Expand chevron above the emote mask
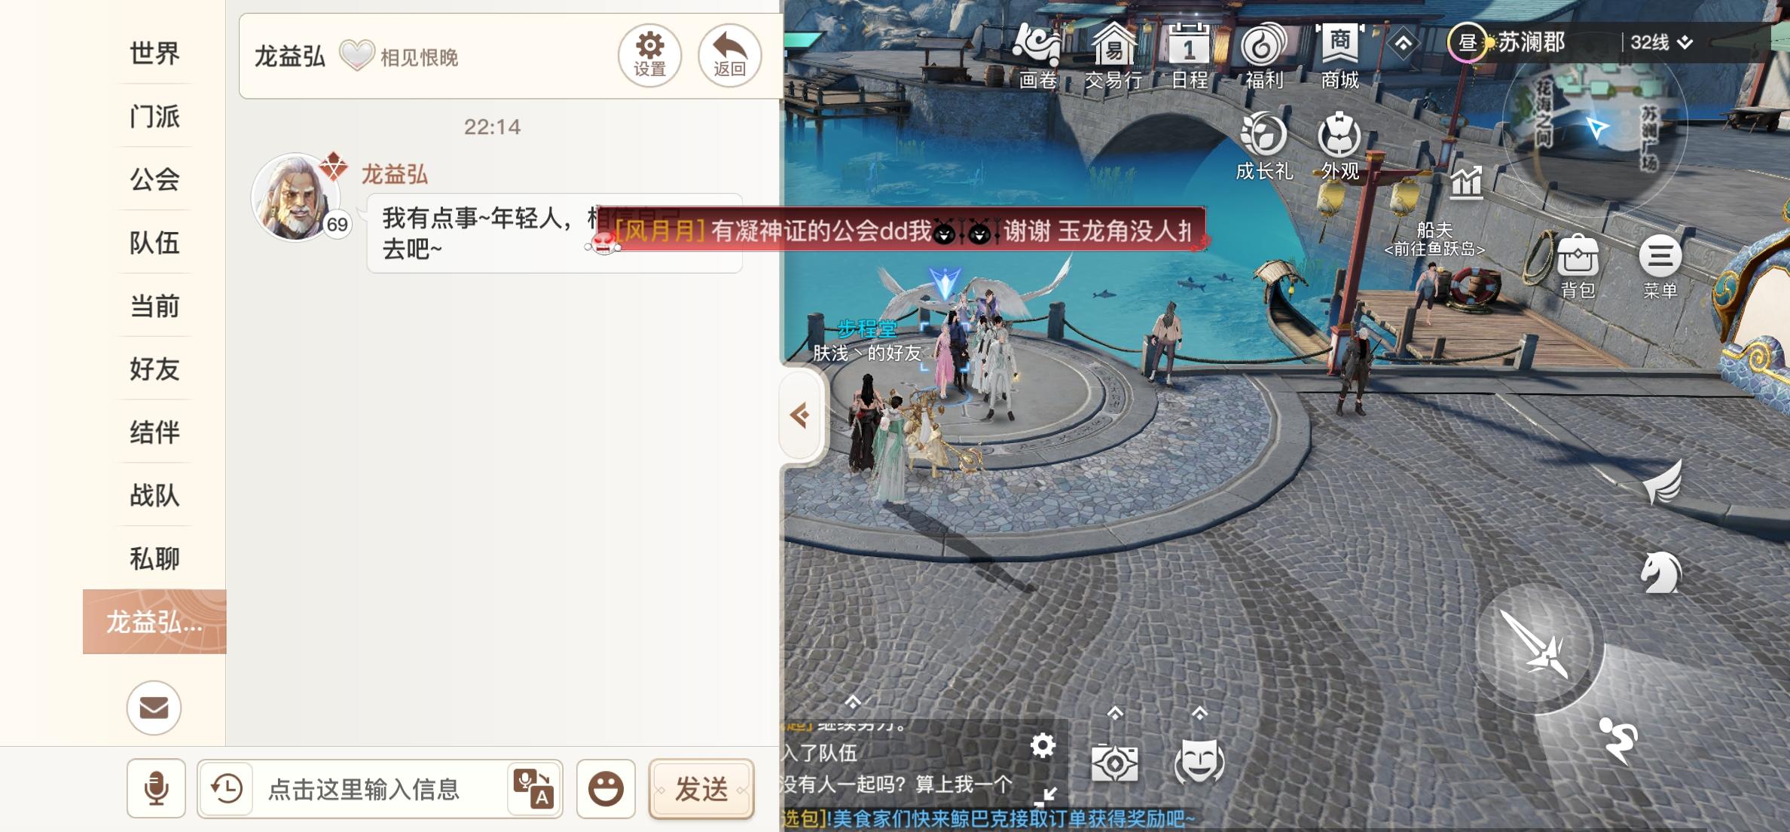The height and width of the screenshot is (832, 1790). 1199,712
